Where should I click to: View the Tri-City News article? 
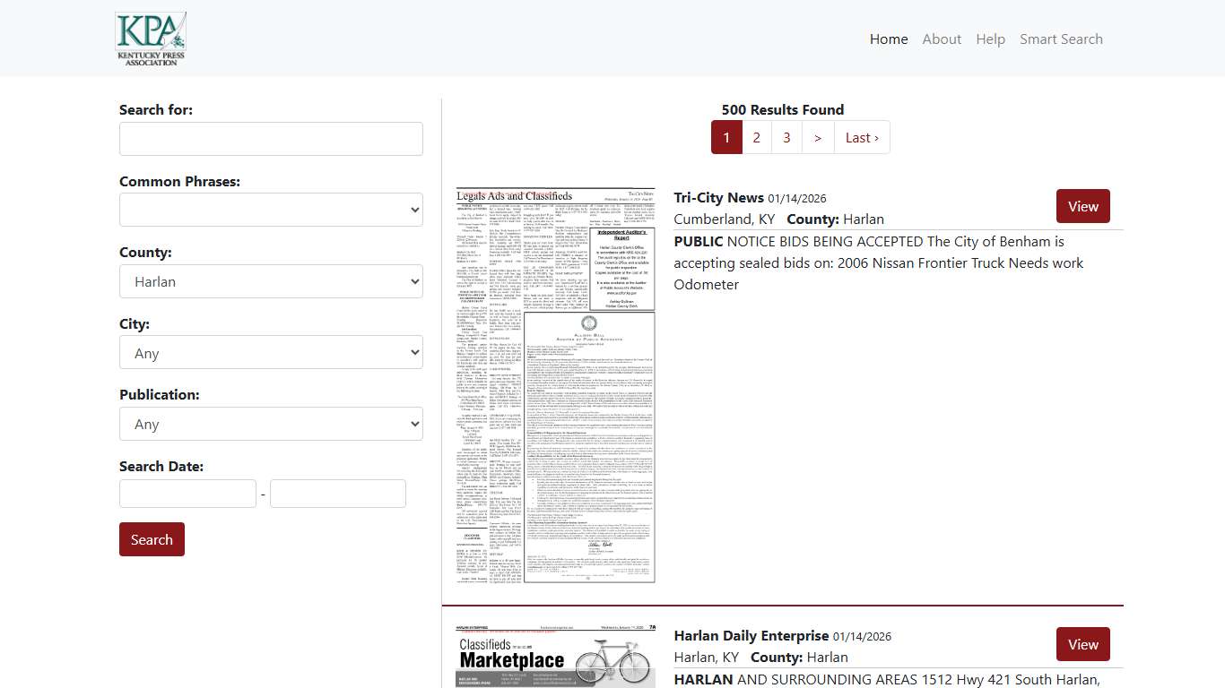point(1082,206)
